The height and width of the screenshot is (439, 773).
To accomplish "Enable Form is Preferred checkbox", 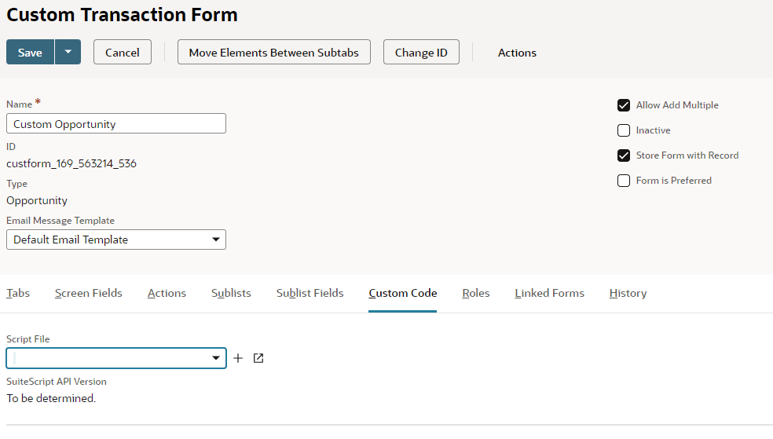I will [624, 181].
